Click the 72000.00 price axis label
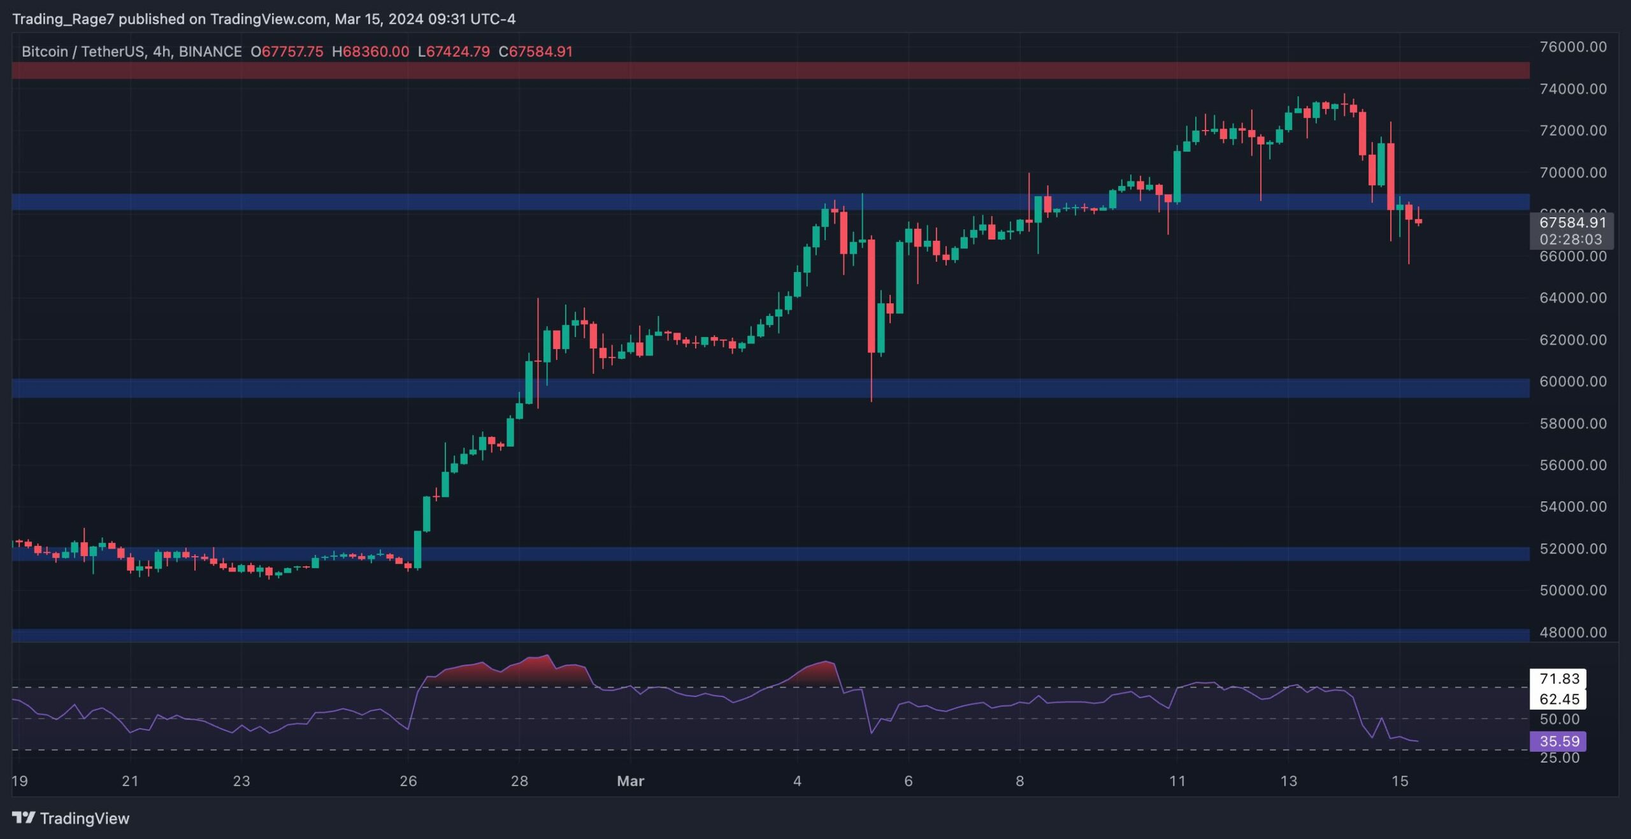Viewport: 1631px width, 839px height. (x=1572, y=131)
